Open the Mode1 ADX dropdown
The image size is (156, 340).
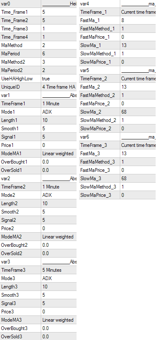59,112
